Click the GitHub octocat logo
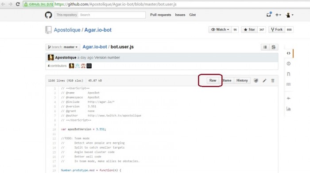 [48, 15]
